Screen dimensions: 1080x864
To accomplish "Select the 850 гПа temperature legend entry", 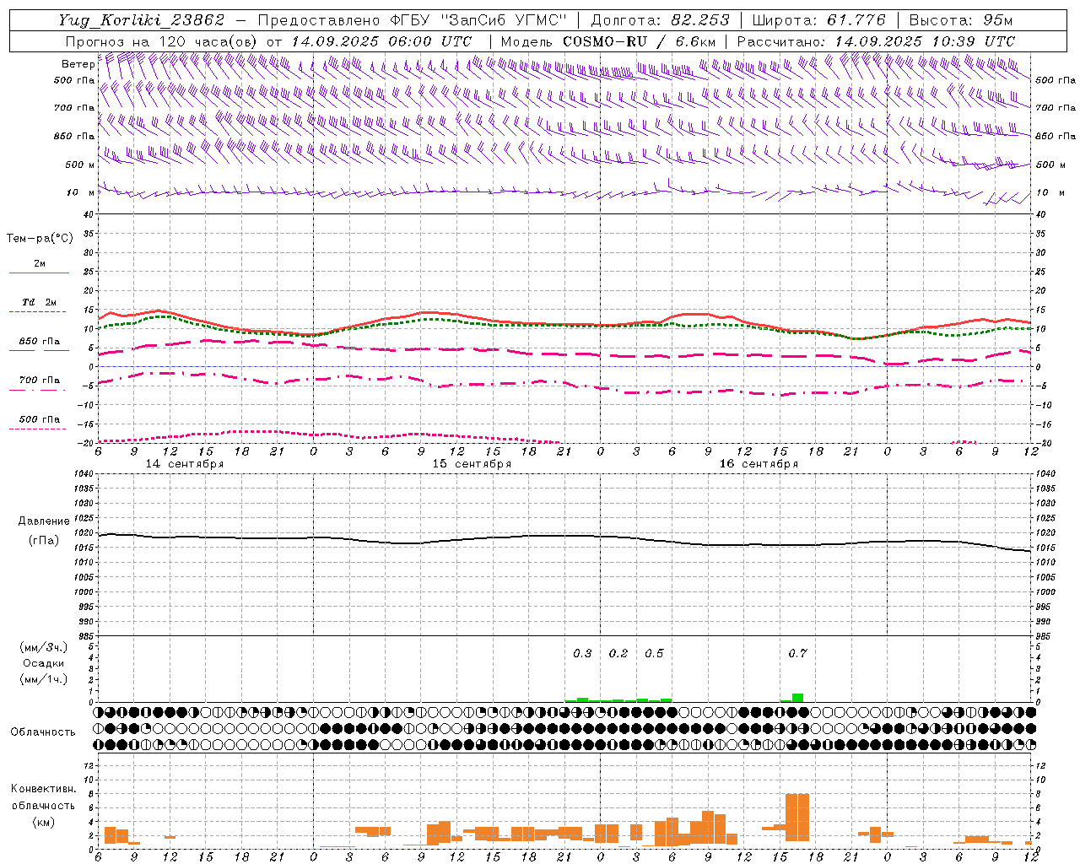I will [x=40, y=342].
